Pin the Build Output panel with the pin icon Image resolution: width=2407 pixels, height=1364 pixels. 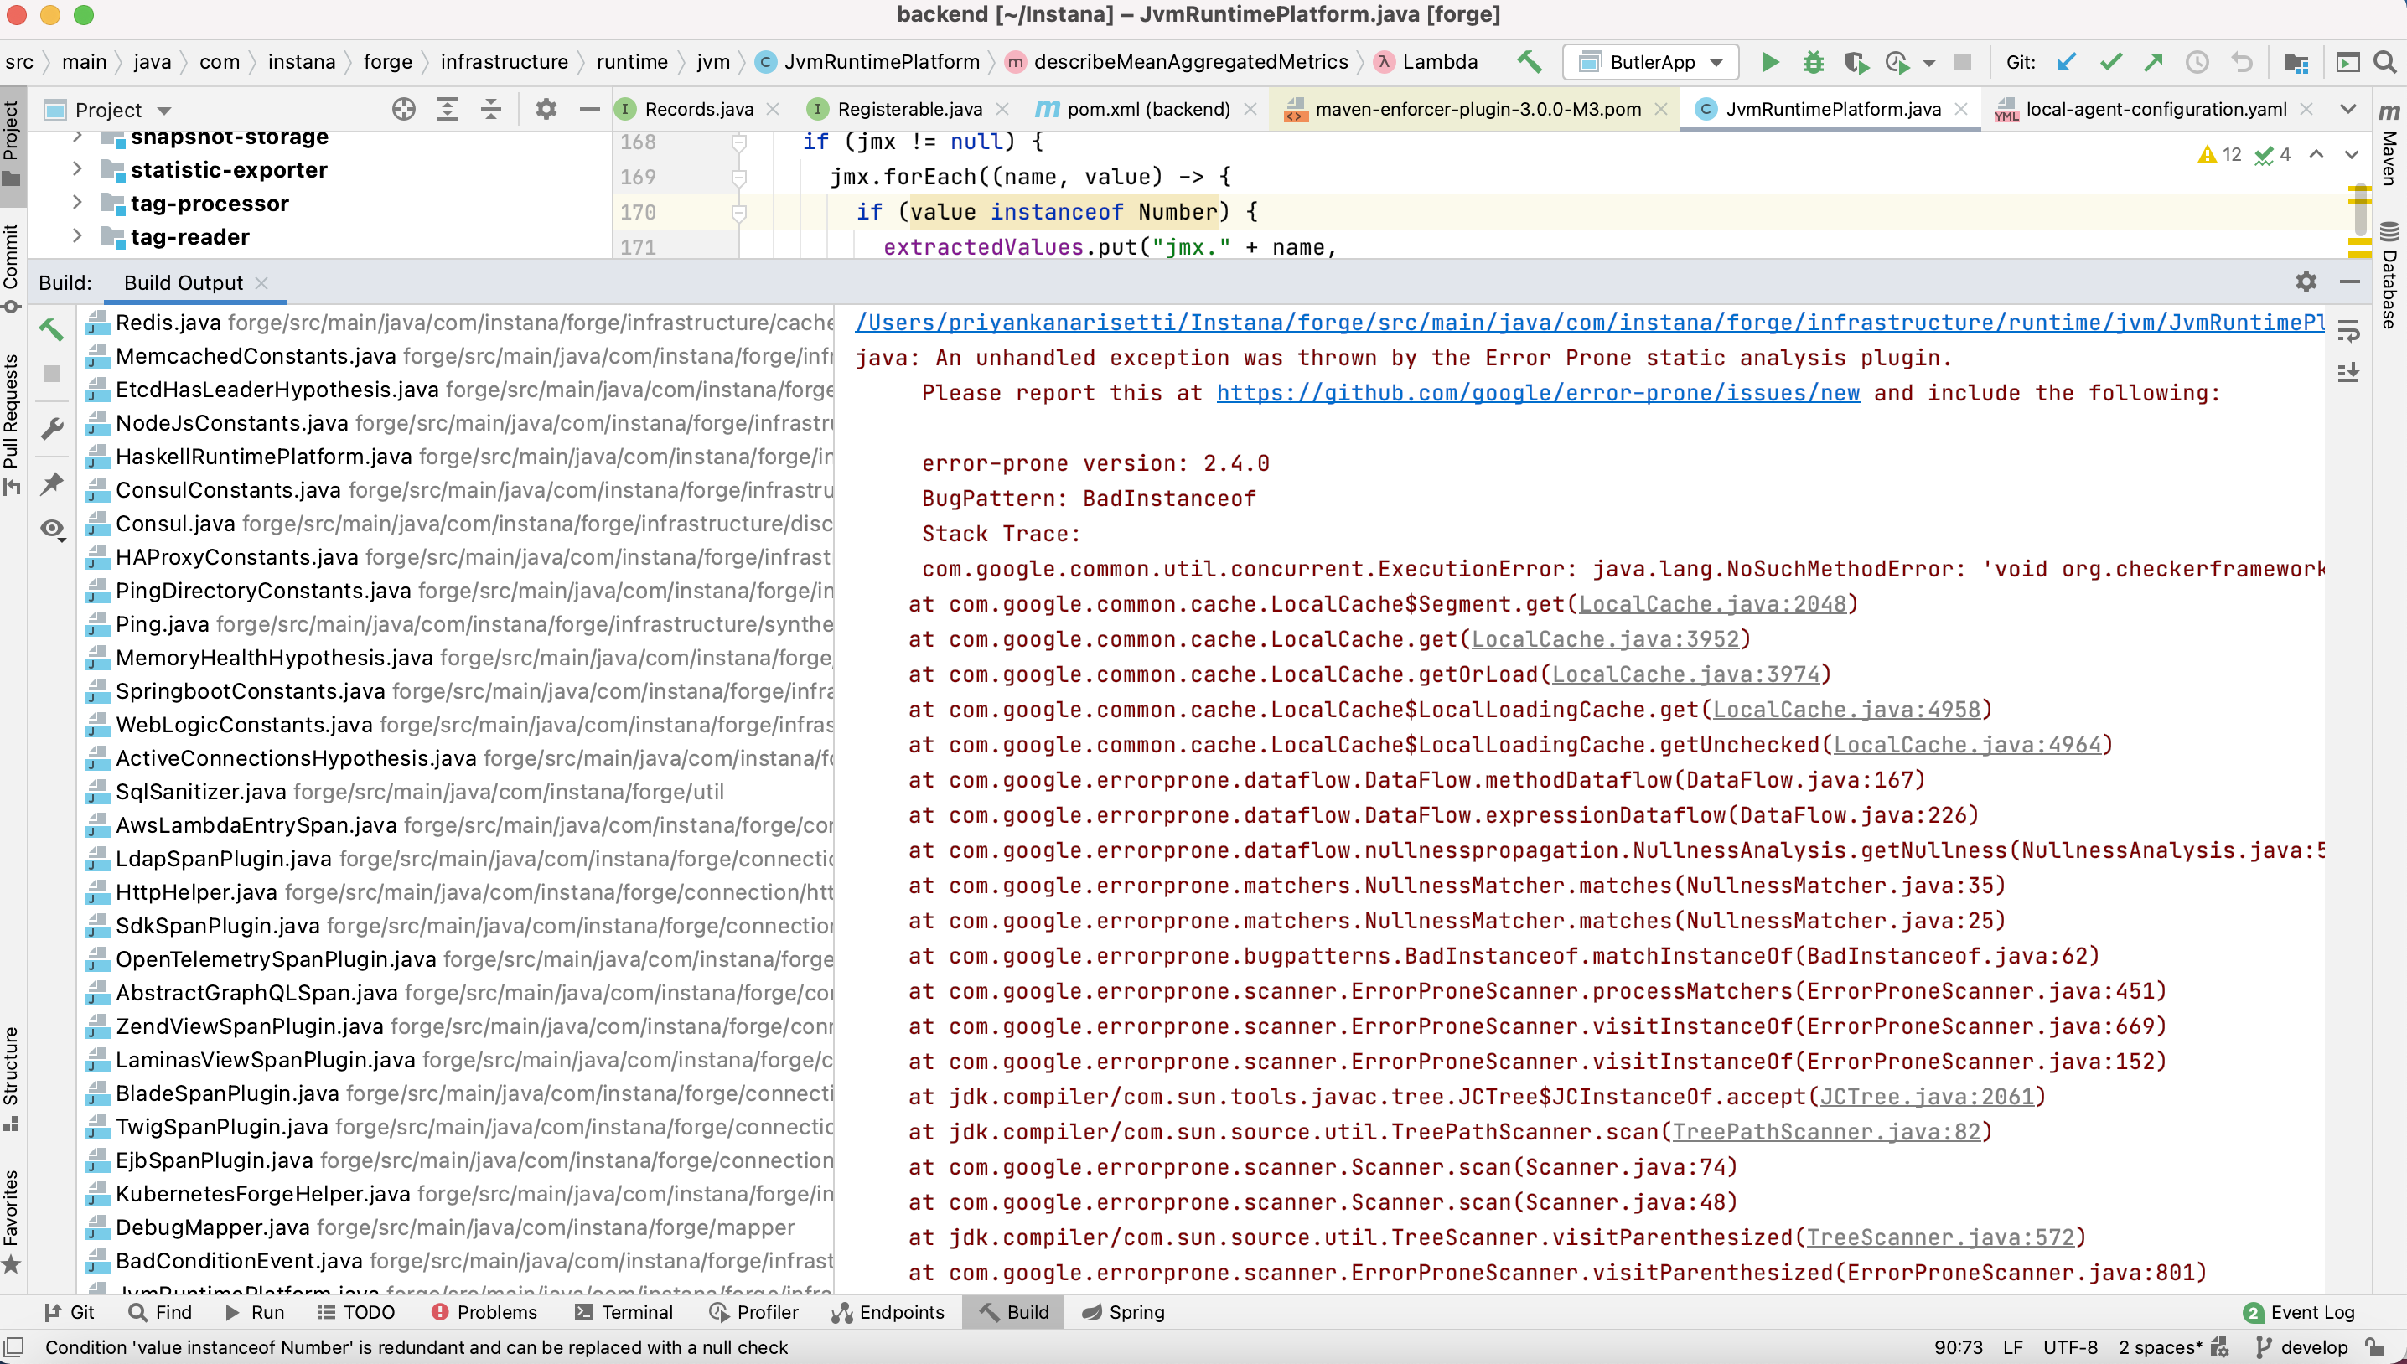pos(53,484)
